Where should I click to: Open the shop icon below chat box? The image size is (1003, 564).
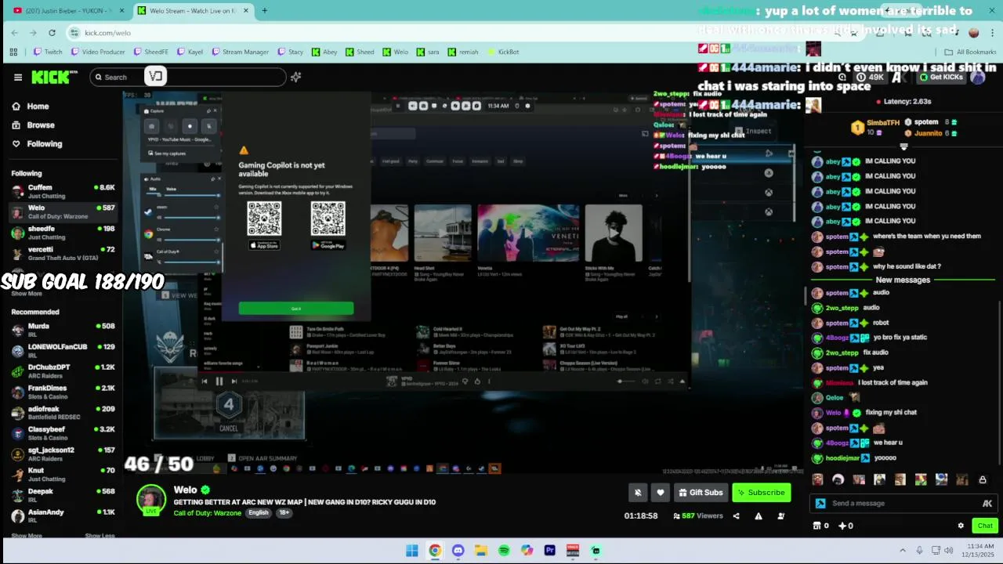(x=817, y=526)
